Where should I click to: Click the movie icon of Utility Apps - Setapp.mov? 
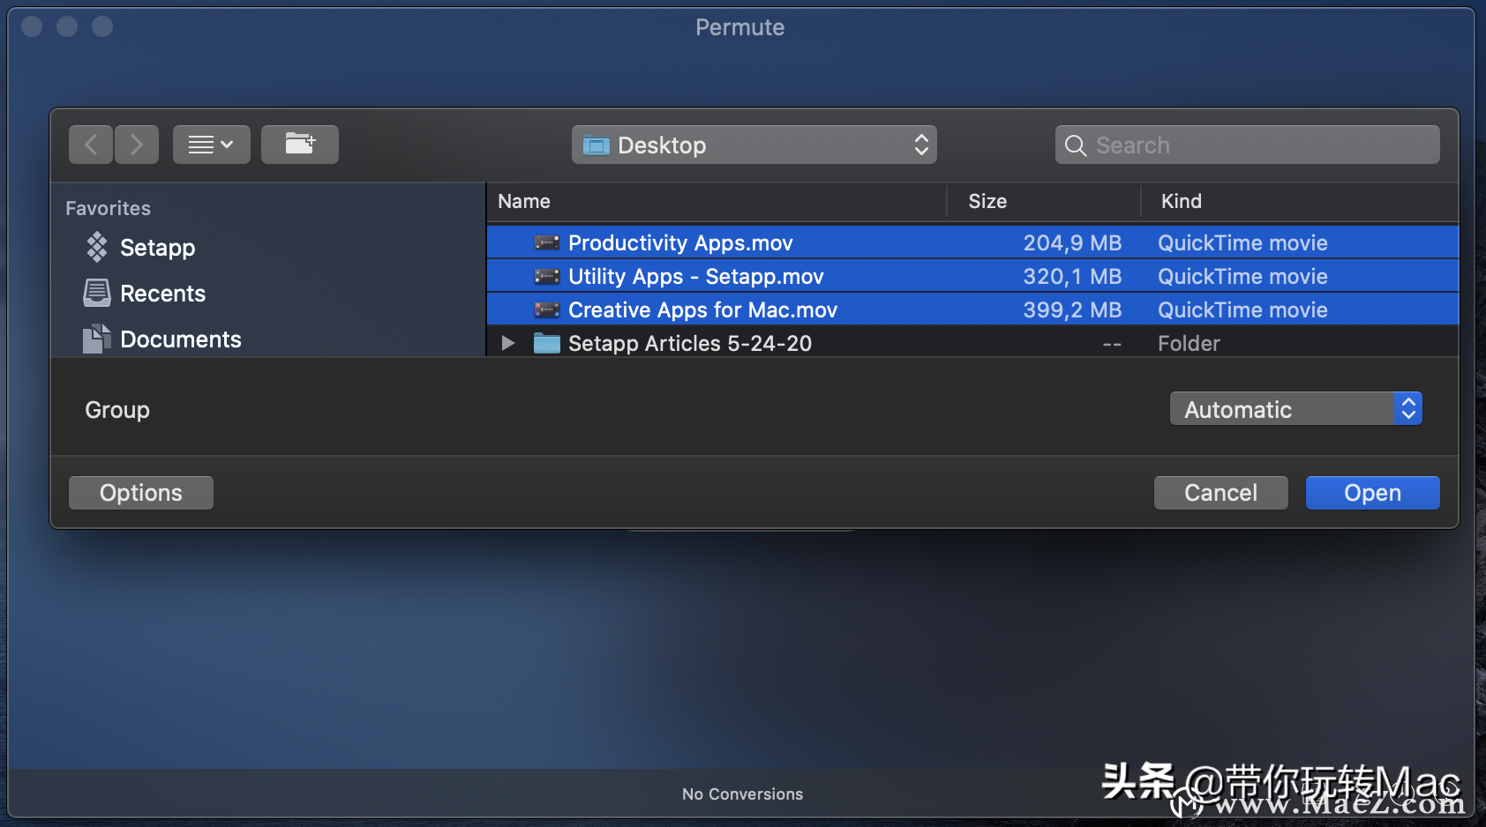[547, 276]
